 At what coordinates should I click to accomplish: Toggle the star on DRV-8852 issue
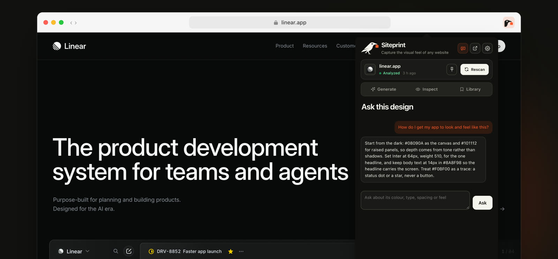(x=231, y=251)
